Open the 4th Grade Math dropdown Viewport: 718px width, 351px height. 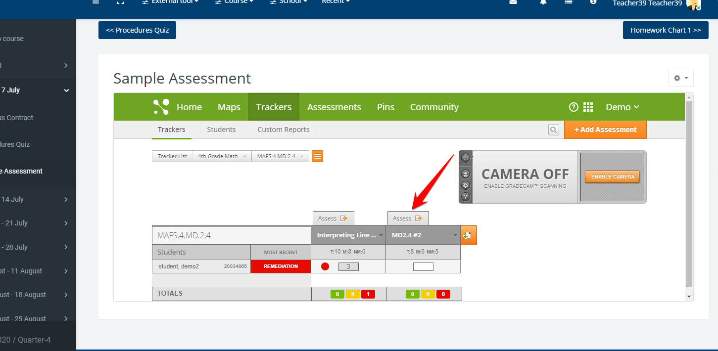[222, 156]
